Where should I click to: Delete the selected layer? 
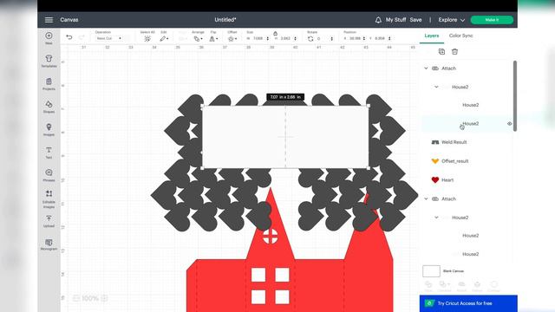point(454,52)
